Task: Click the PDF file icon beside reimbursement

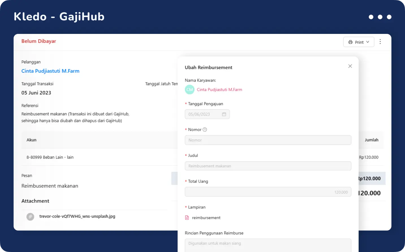Action: [187, 218]
